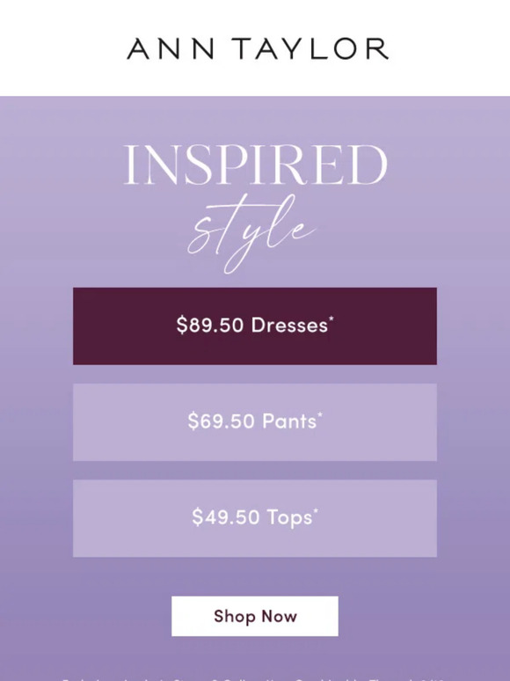This screenshot has height=681, width=510.
Task: Click the INSPIRED headline text
Action: click(255, 165)
